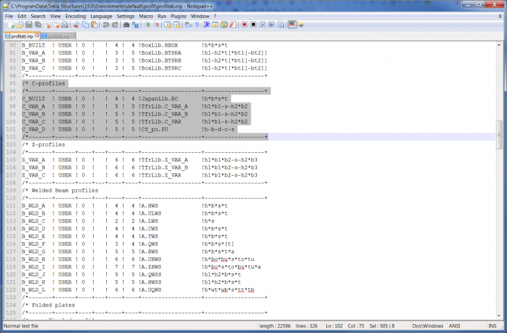Click the X button at menu bar right

(x=500, y=15)
